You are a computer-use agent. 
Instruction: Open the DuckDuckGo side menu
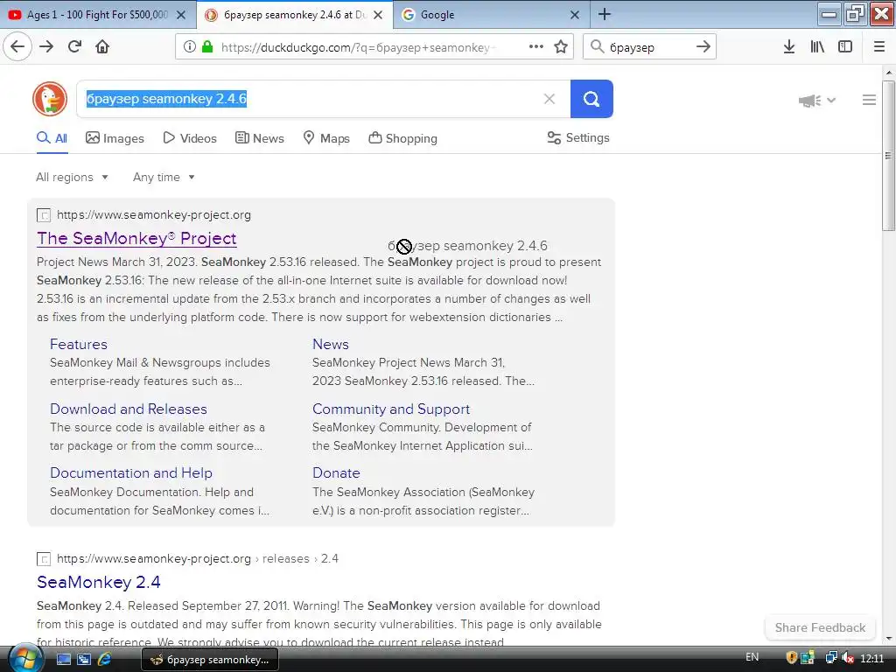pos(869,100)
